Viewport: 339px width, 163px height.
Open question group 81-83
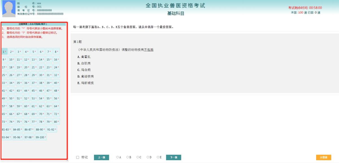[6, 129]
